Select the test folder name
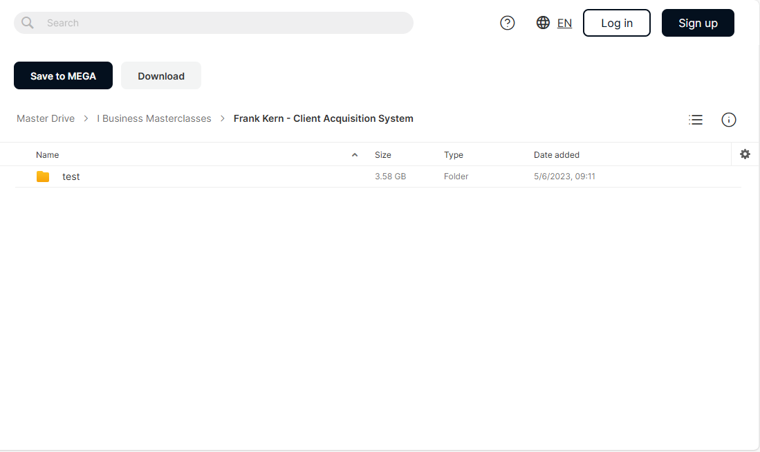The width and height of the screenshot is (760, 452). (71, 177)
